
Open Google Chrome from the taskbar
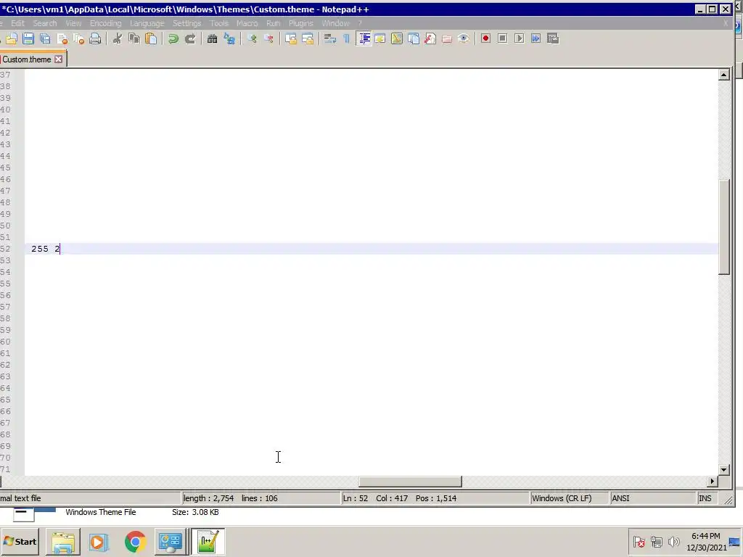tap(135, 541)
